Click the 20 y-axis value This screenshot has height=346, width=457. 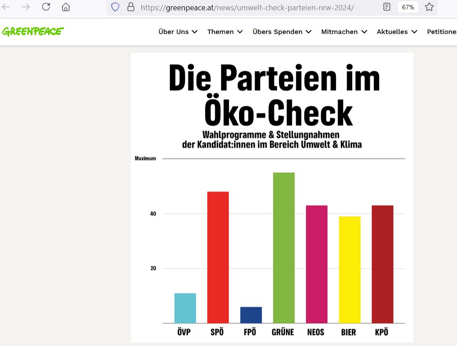[x=153, y=268]
